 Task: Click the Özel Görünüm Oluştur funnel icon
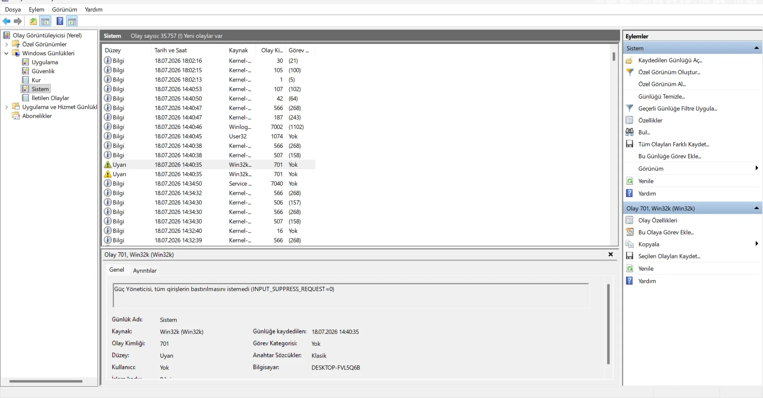(x=629, y=72)
